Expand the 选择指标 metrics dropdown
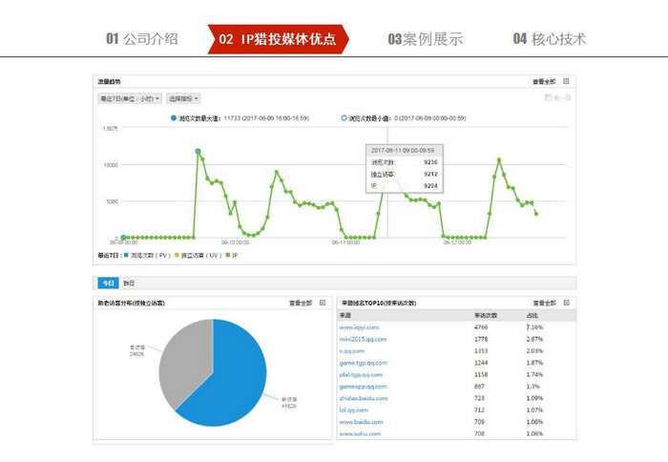This screenshot has height=462, width=668. coord(183,98)
